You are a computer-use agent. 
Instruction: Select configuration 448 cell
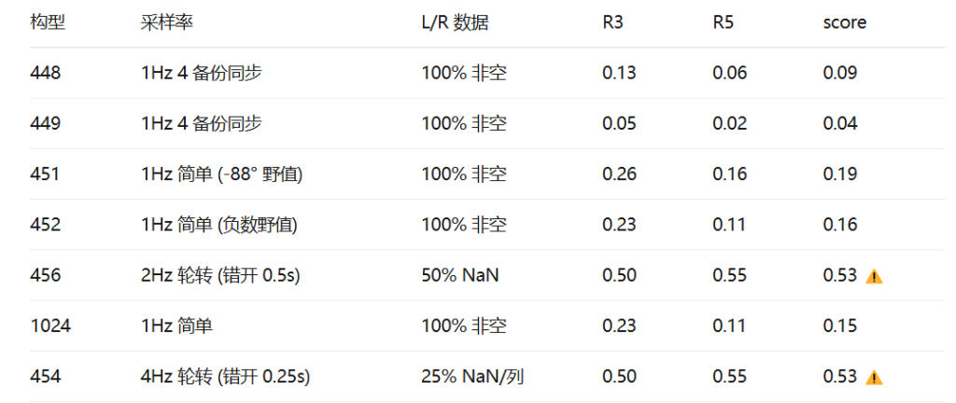(x=46, y=73)
